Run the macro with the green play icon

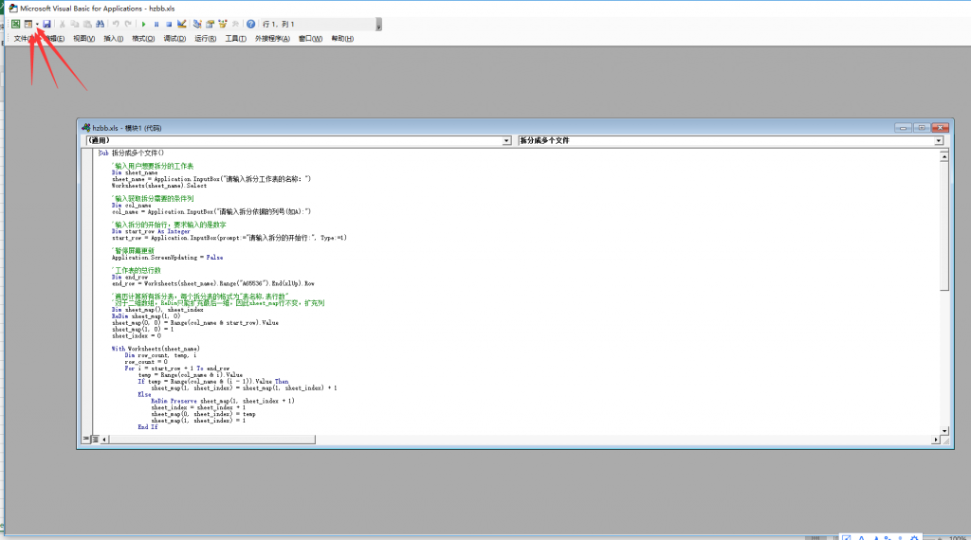pos(143,24)
